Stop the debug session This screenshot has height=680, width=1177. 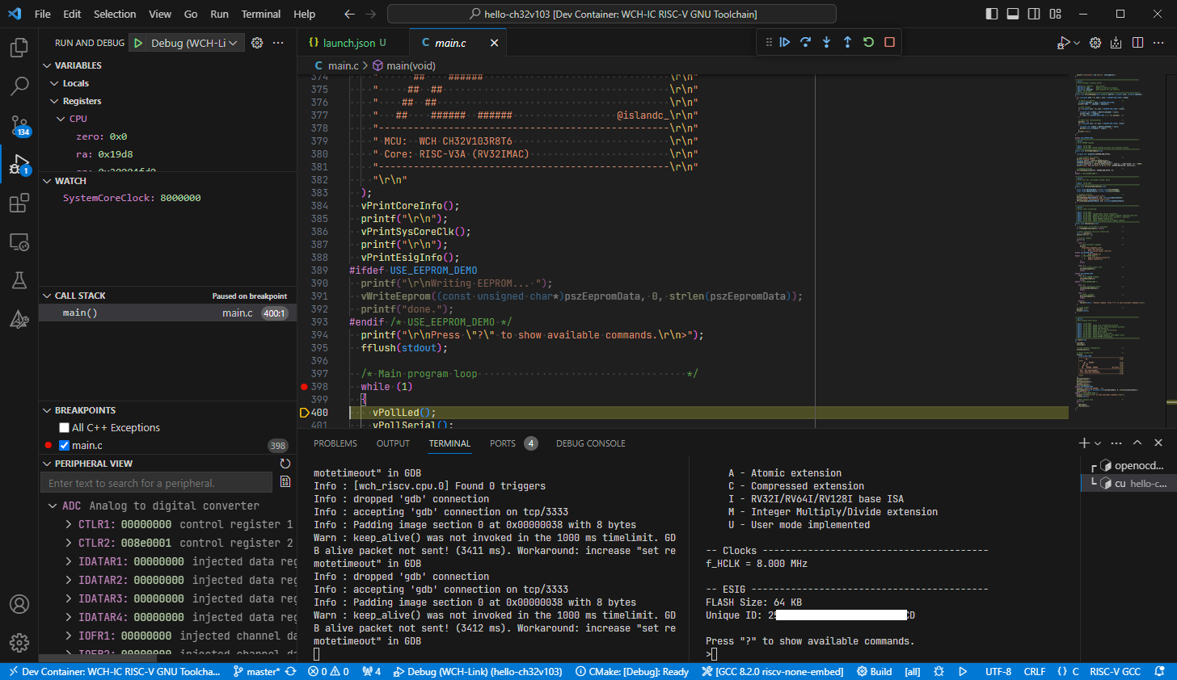889,42
